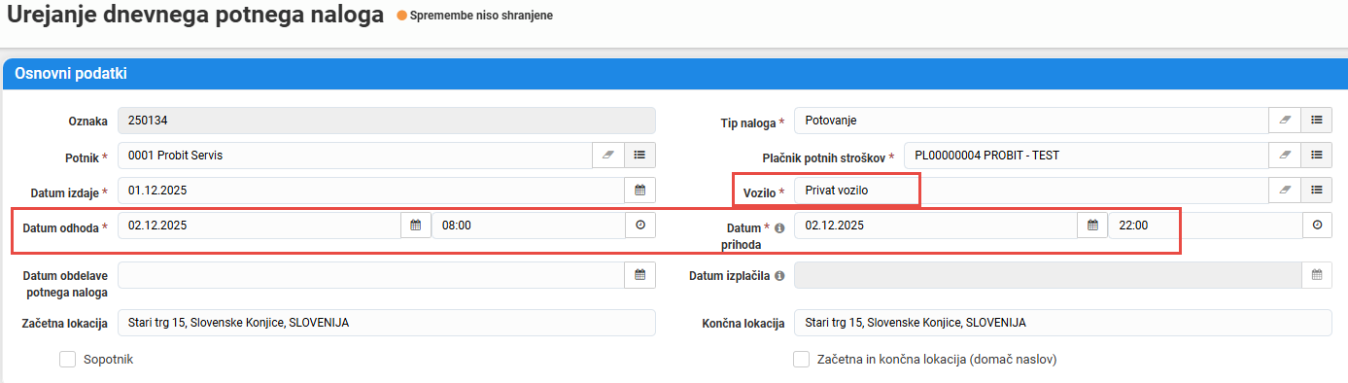
Task: Open the Potnik selection list icon
Action: (639, 155)
